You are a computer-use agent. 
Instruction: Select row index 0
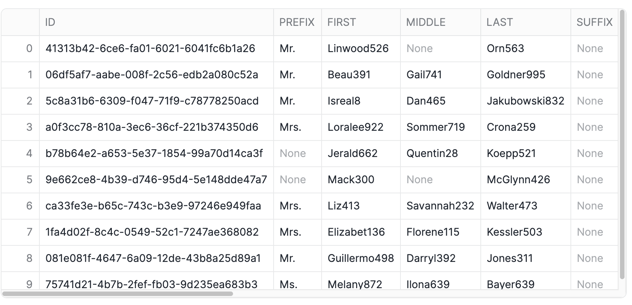pyautogui.click(x=20, y=49)
